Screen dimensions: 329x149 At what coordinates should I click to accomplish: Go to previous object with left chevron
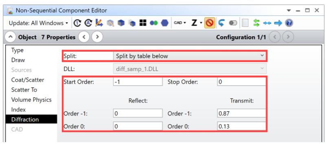click(84, 37)
